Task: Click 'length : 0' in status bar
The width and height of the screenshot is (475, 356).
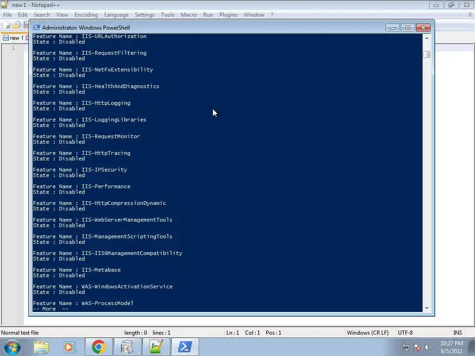Action: tap(135, 333)
